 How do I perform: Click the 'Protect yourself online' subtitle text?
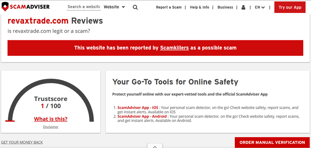[190, 94]
